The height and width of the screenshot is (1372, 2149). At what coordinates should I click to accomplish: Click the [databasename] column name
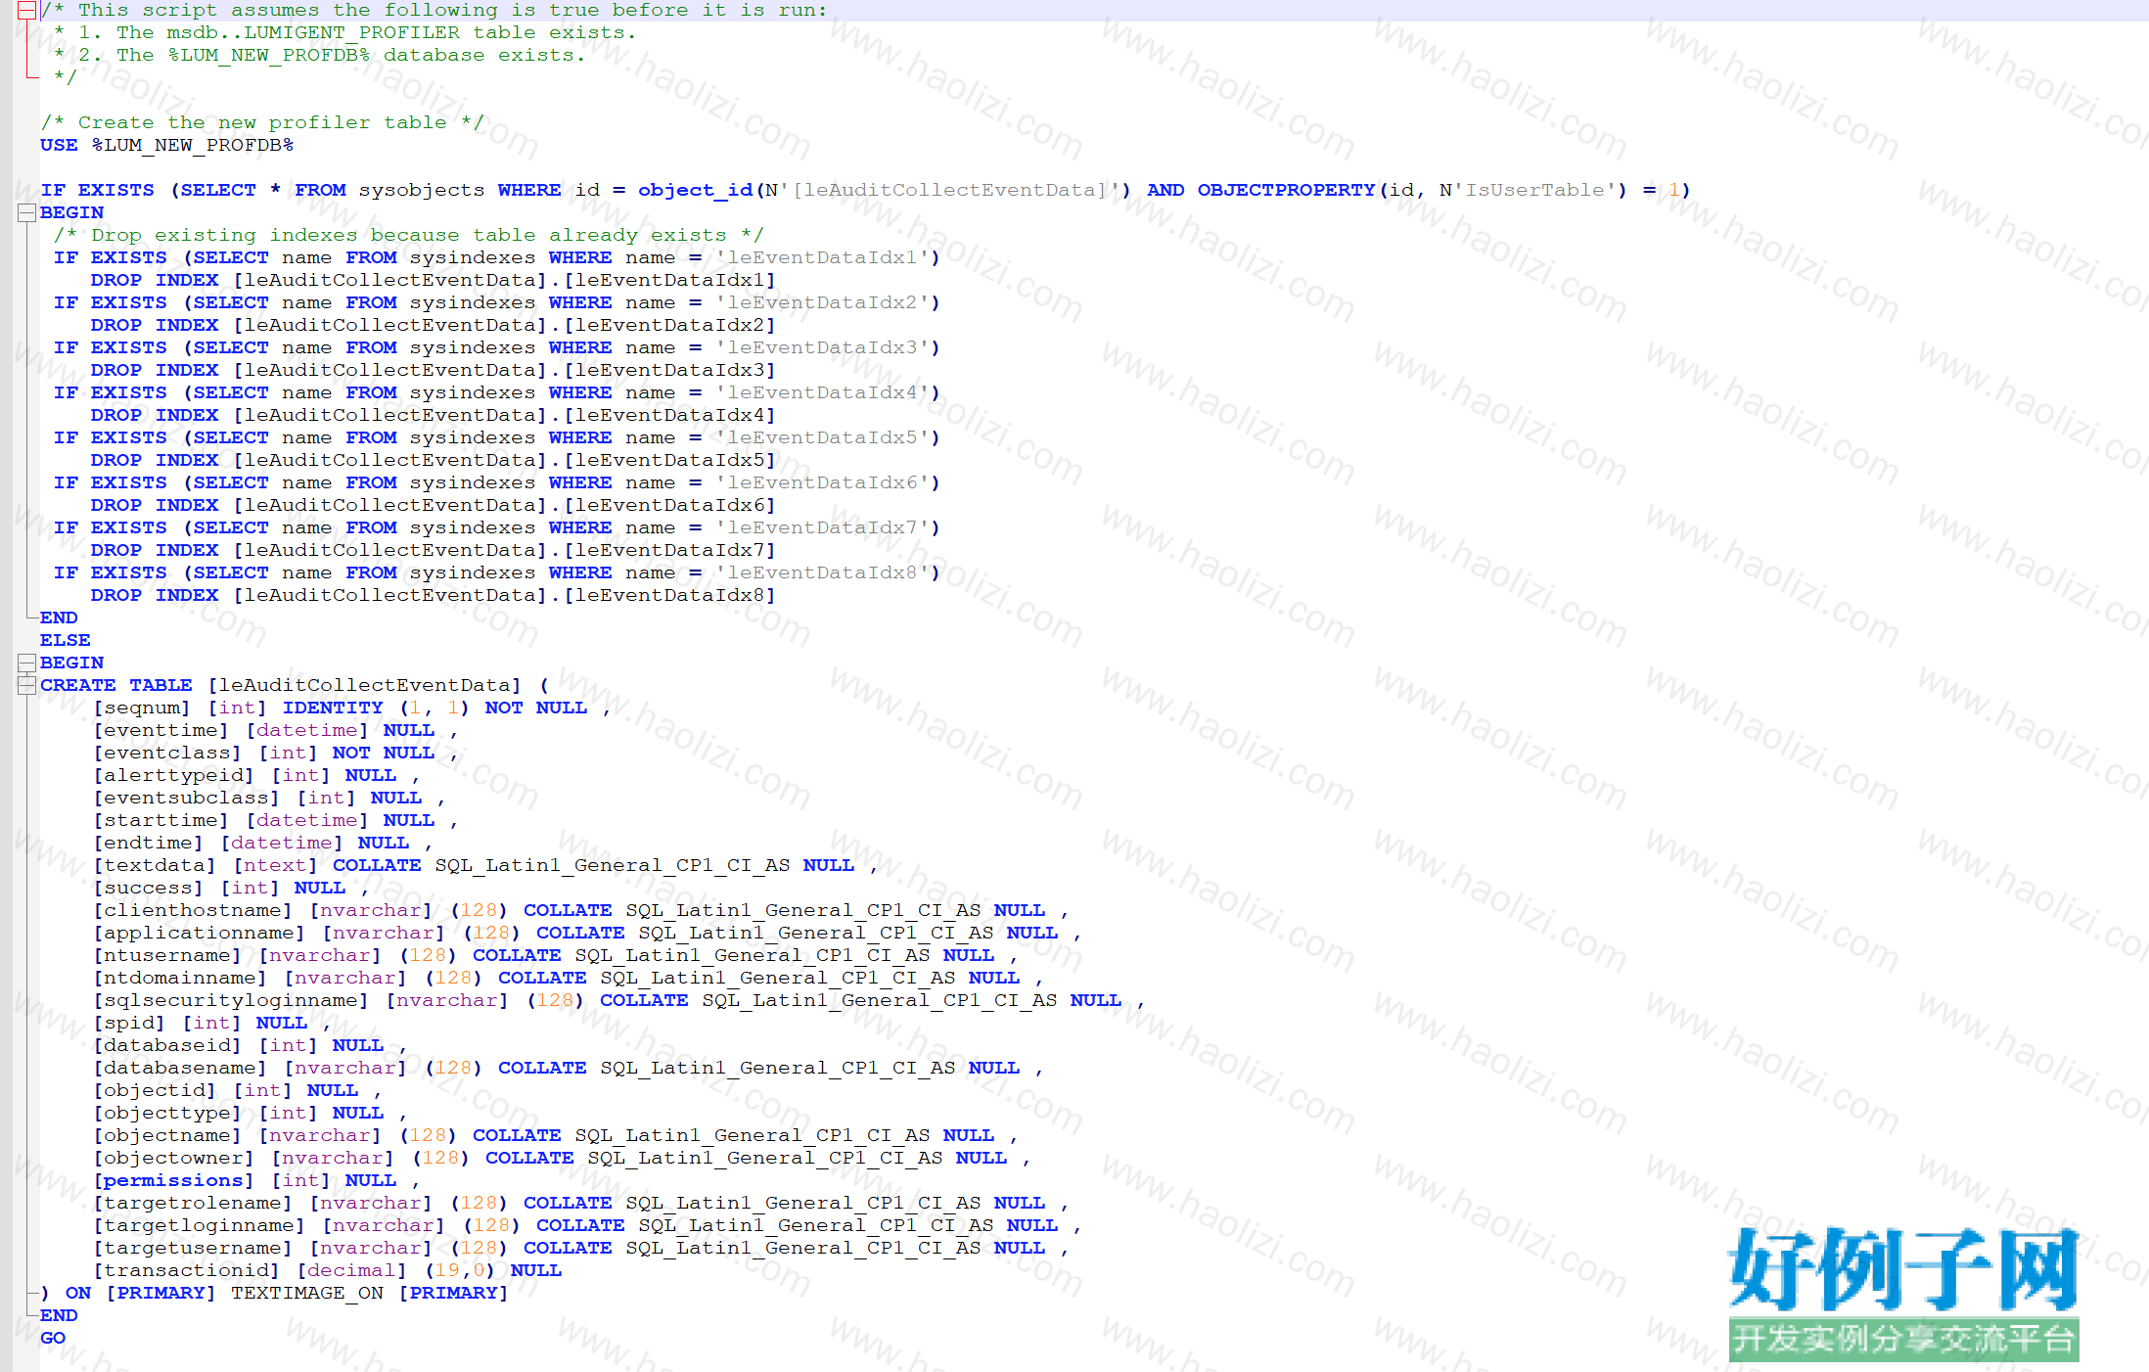[180, 1068]
